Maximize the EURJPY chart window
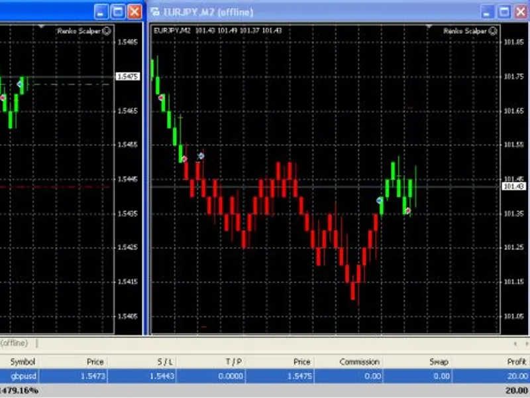The image size is (530, 398). coord(504,12)
